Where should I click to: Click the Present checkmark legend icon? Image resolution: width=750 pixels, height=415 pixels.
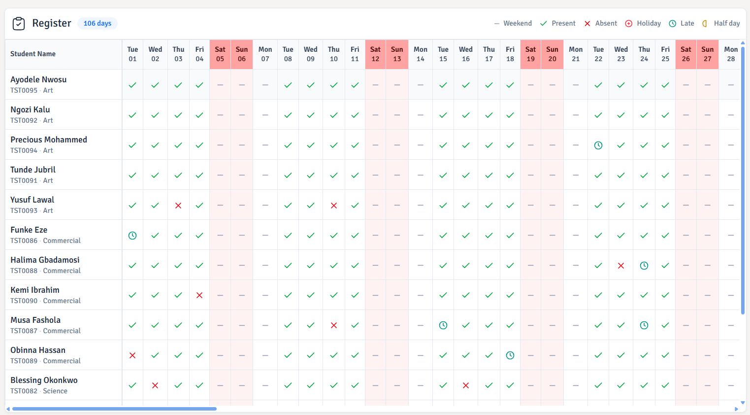point(544,24)
